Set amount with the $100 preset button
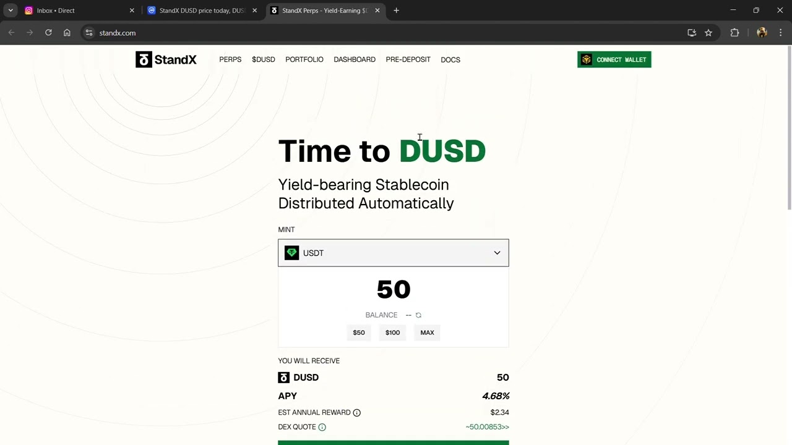The width and height of the screenshot is (792, 445). pyautogui.click(x=392, y=333)
